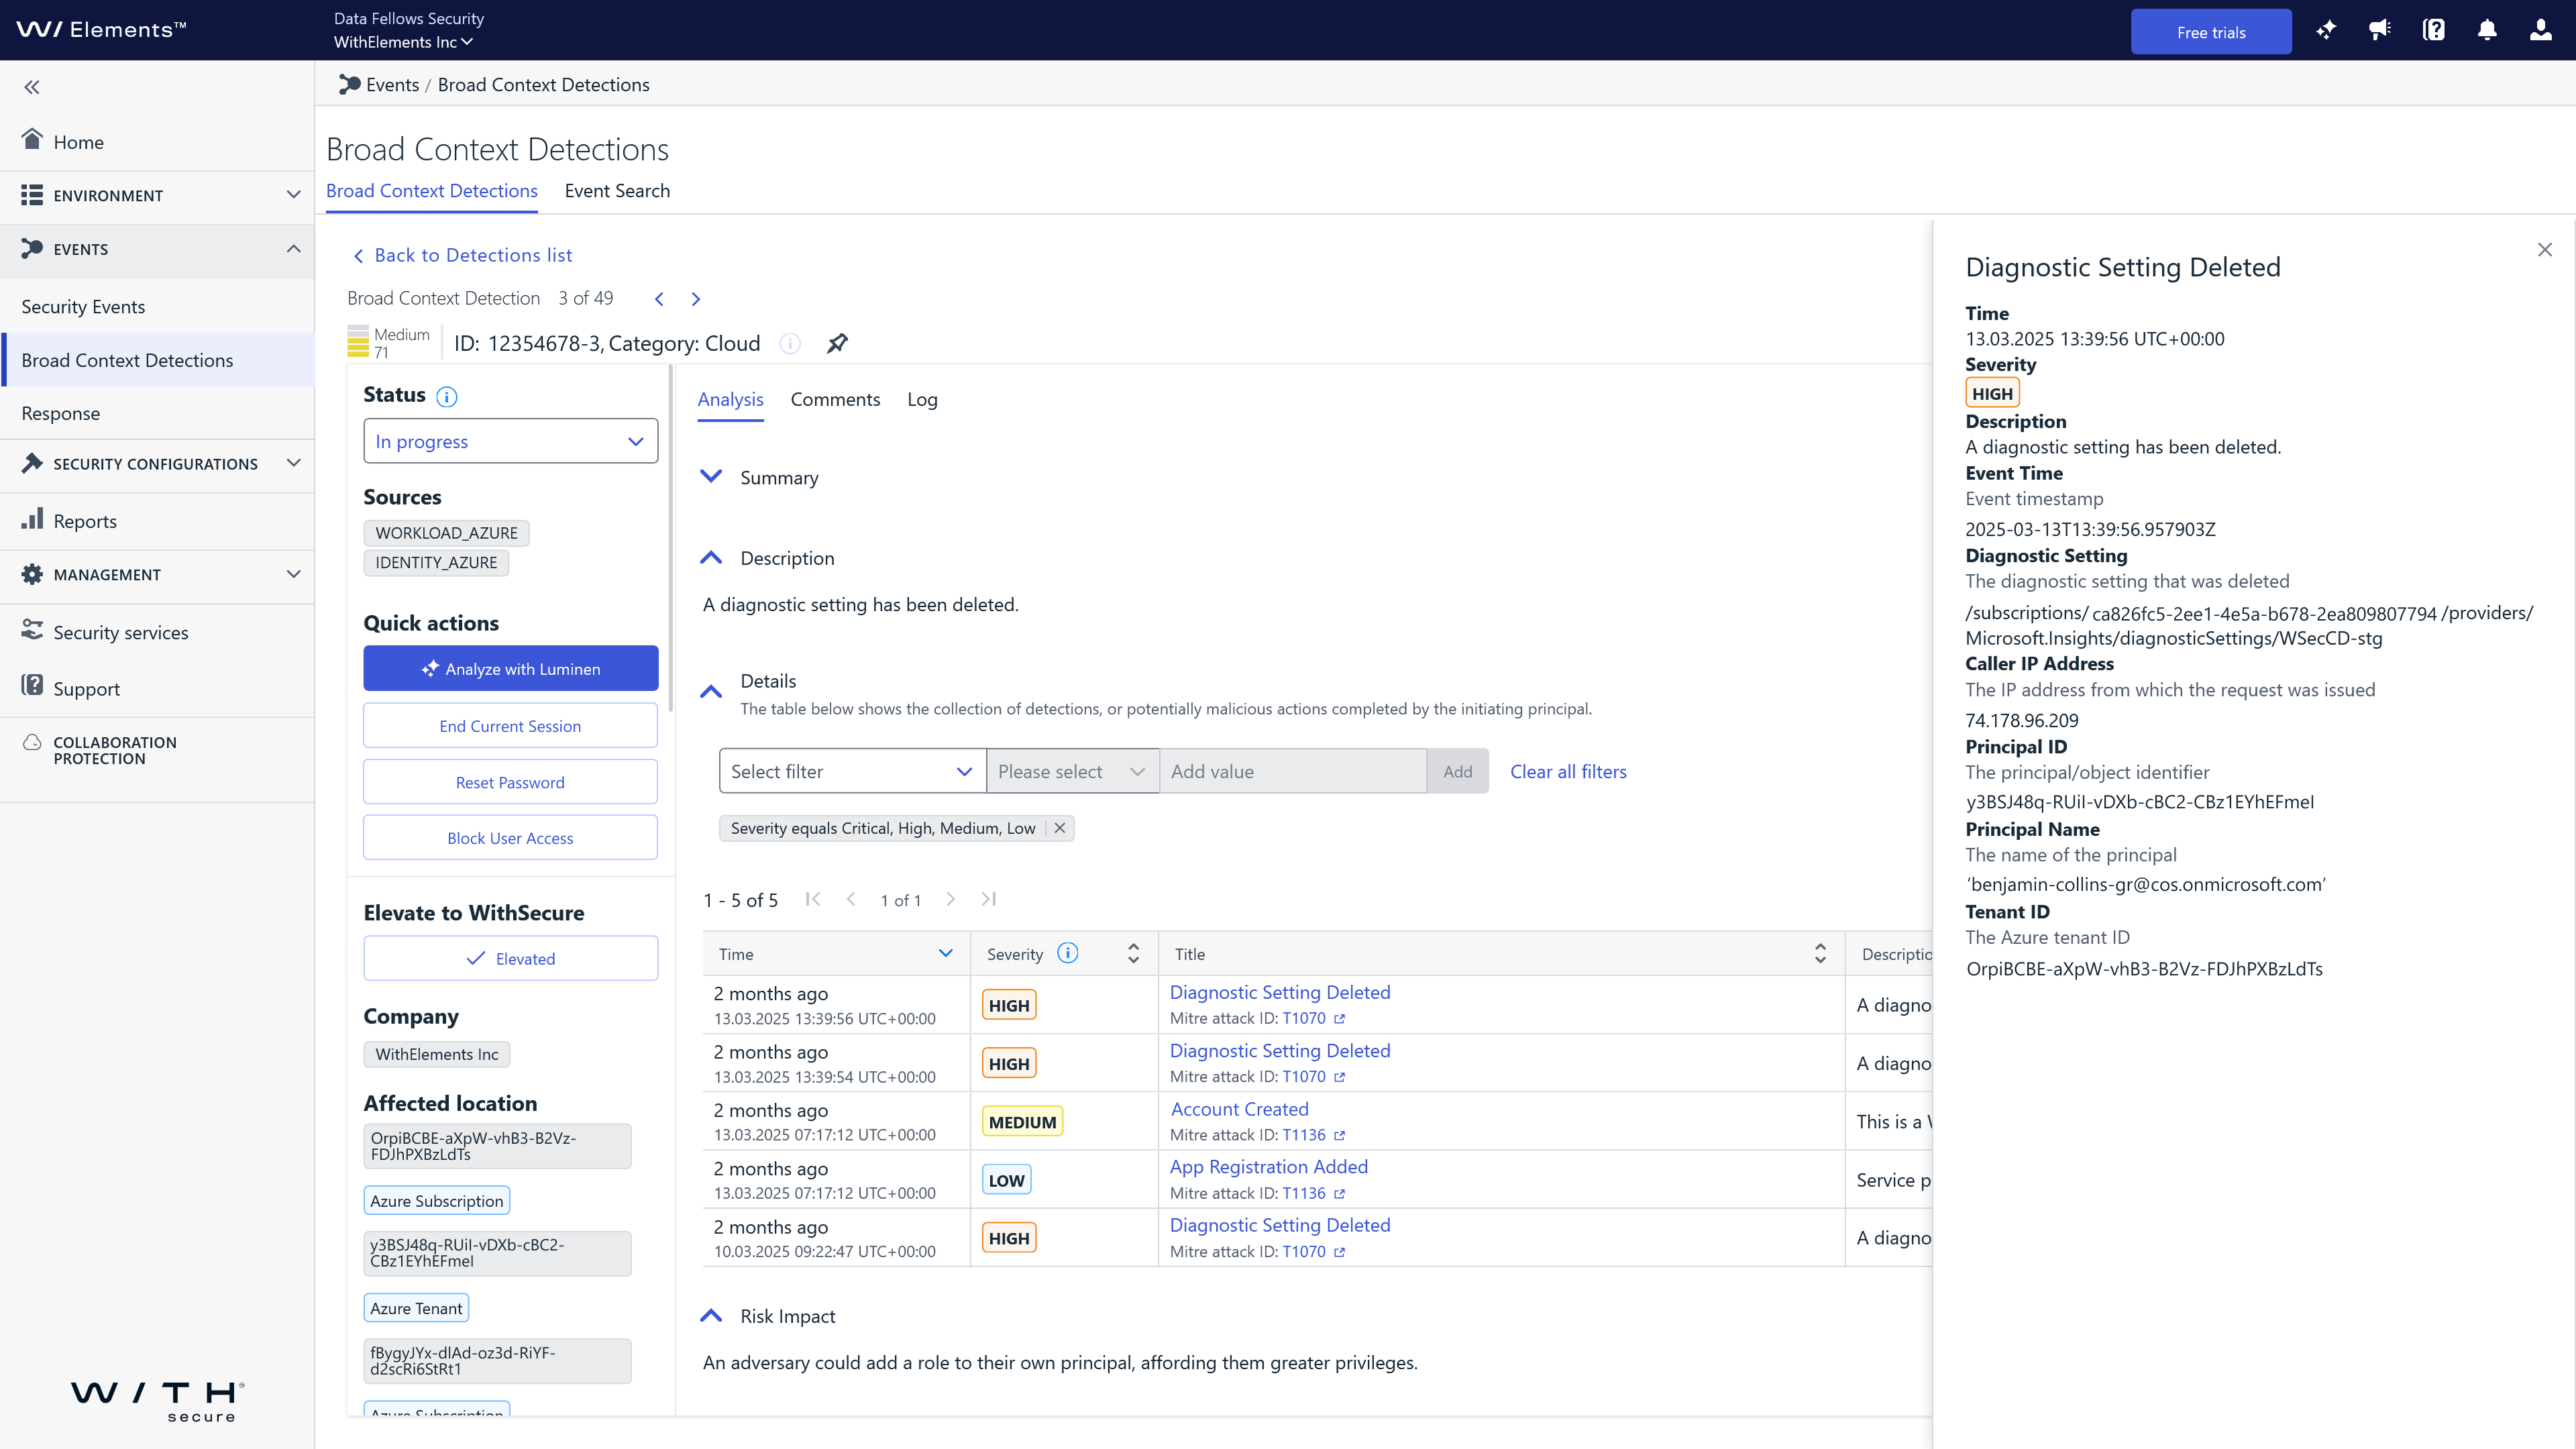This screenshot has width=2576, height=1449.
Task: Open the announcements megaphone icon
Action: point(2380,31)
